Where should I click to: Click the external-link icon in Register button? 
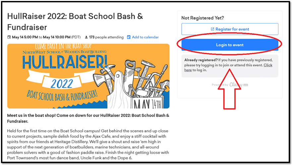point(212,29)
